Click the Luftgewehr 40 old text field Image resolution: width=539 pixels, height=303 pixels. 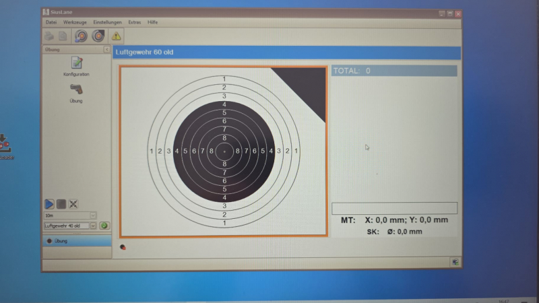pos(67,226)
